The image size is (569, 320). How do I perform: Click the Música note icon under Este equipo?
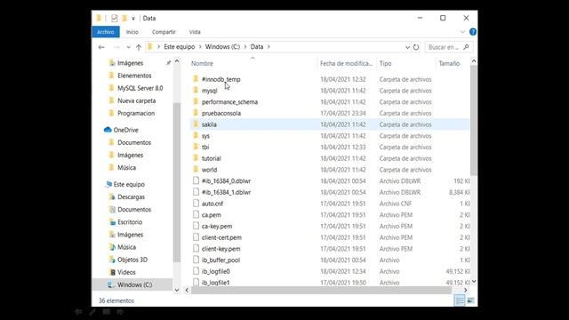(x=112, y=247)
